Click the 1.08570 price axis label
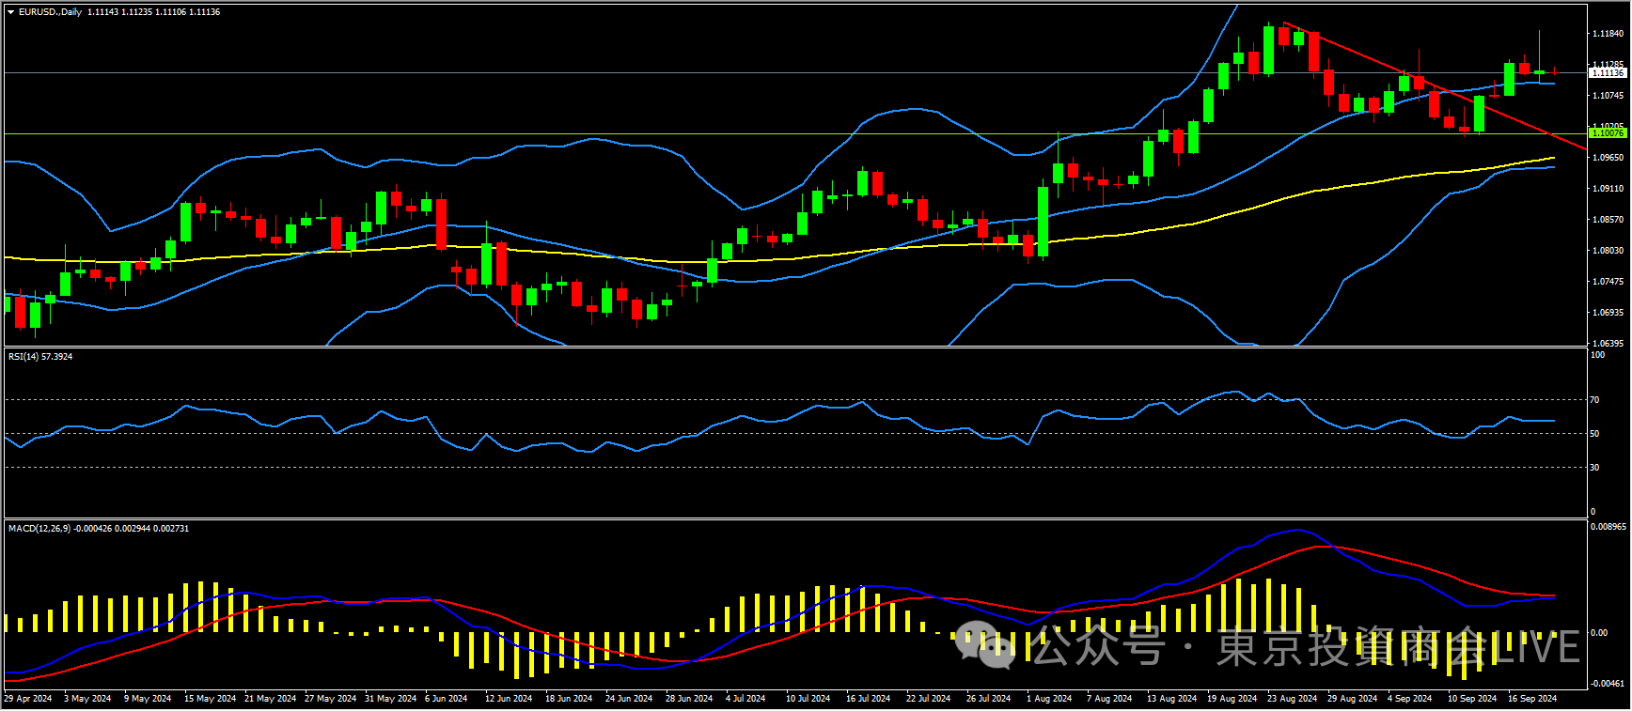Image resolution: width=1632 pixels, height=711 pixels. tap(1608, 220)
